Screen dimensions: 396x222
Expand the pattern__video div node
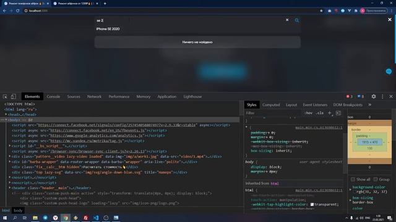pyautogui.click(x=10, y=157)
